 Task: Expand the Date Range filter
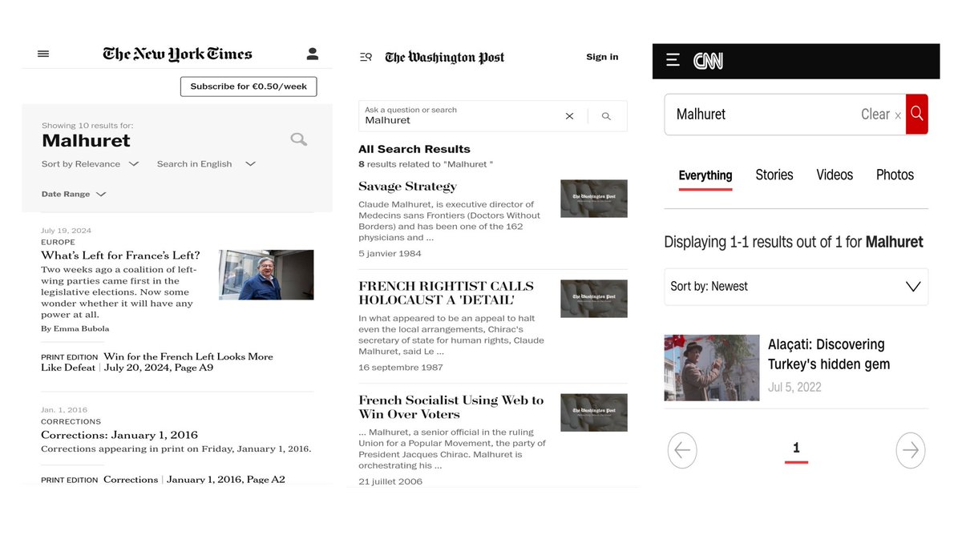74,194
